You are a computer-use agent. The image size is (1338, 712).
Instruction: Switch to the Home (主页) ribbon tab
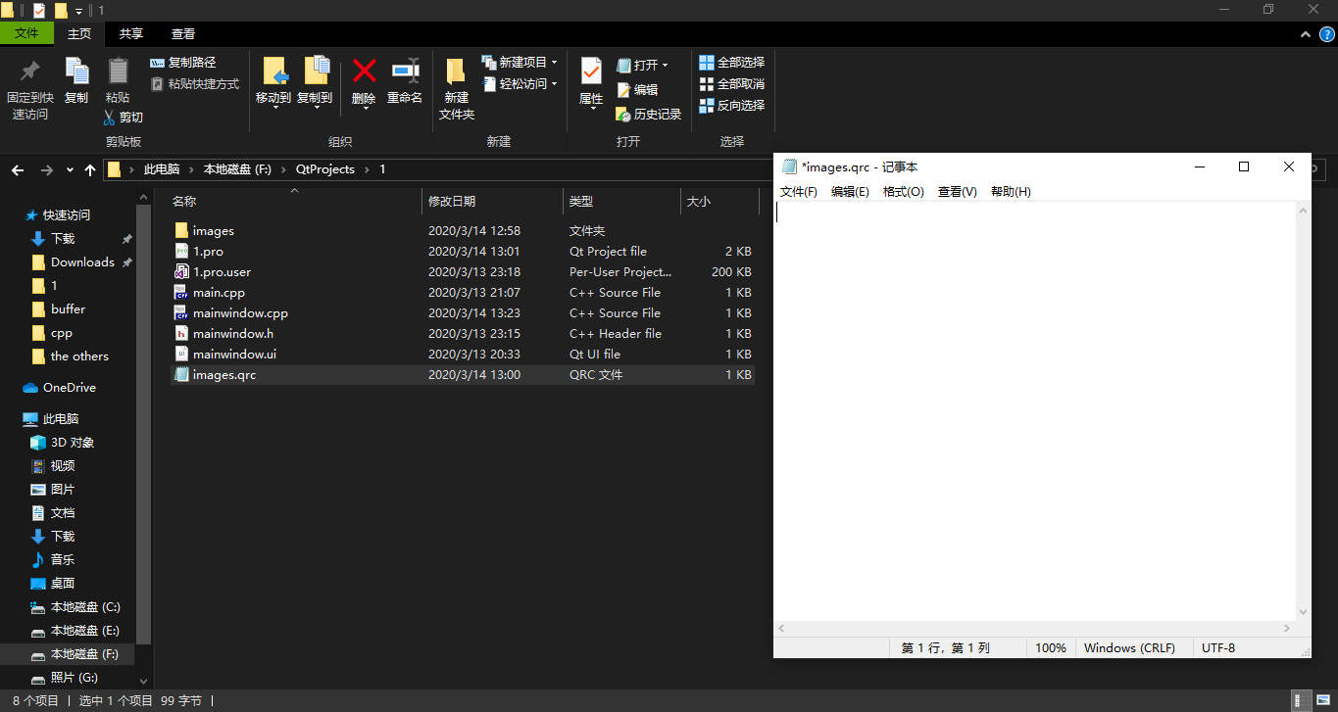(x=79, y=33)
